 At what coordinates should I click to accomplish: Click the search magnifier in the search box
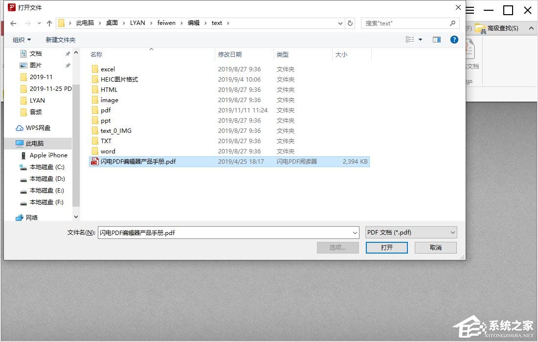tap(452, 23)
